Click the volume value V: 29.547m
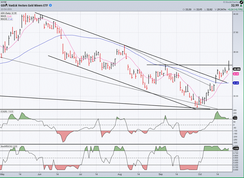 [220, 9]
